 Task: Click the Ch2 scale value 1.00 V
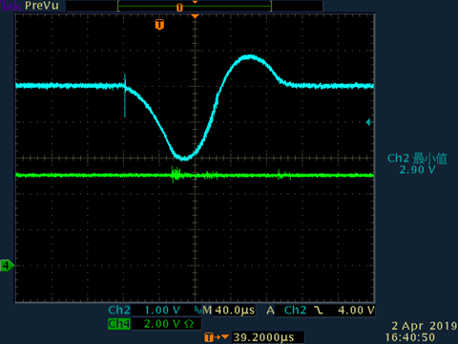click(162, 311)
